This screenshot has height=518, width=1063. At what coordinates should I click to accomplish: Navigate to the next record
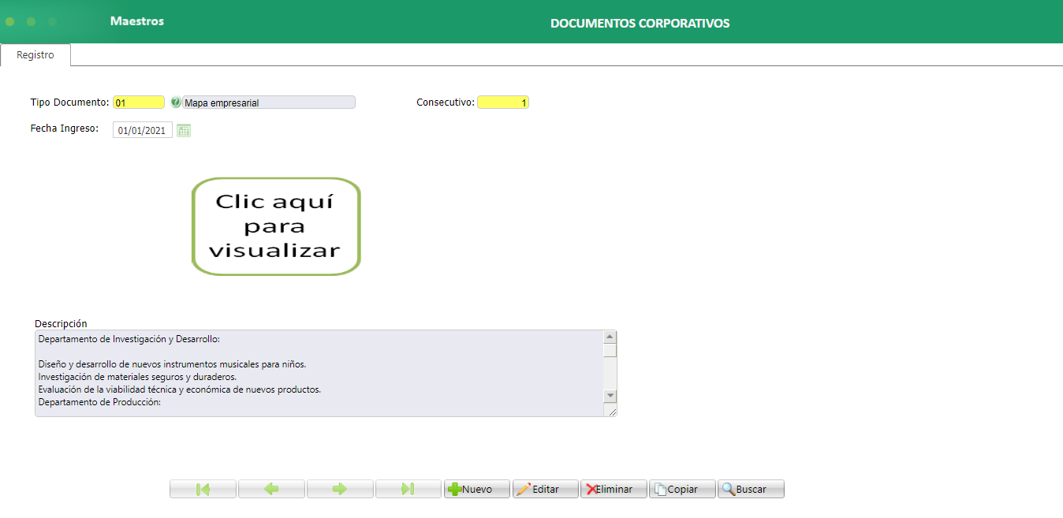tap(339, 489)
